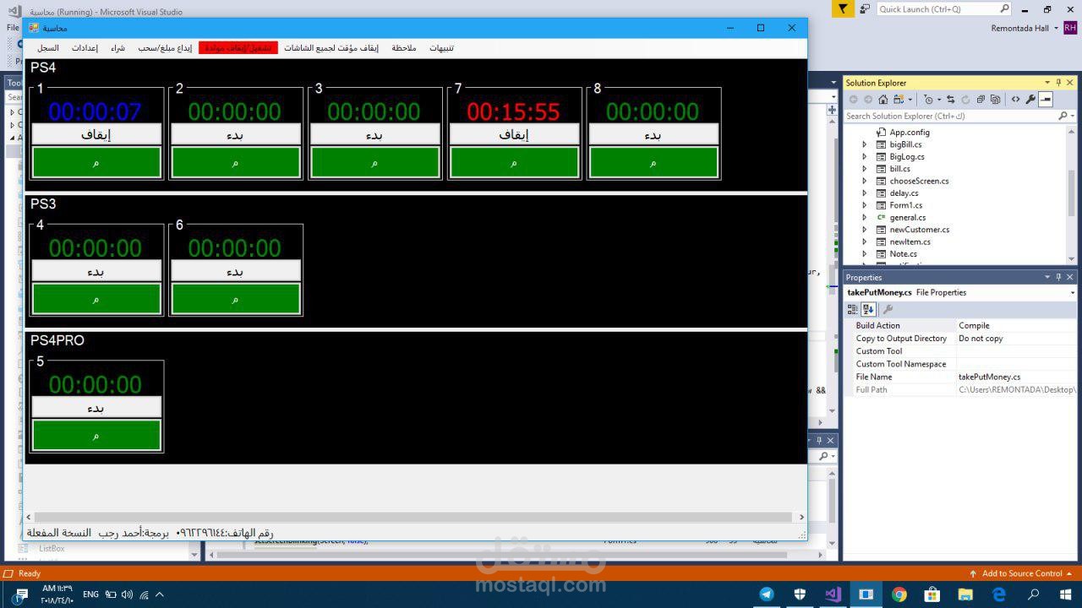
Task: Expand Form1.cs tree node
Action: pos(864,205)
